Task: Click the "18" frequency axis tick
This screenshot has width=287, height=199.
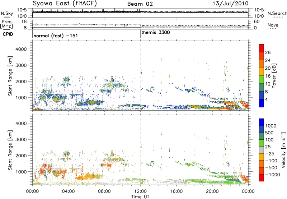Action: coord(24,22)
